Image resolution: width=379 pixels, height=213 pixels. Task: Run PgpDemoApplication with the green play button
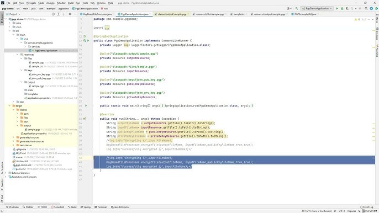coord(337,8)
